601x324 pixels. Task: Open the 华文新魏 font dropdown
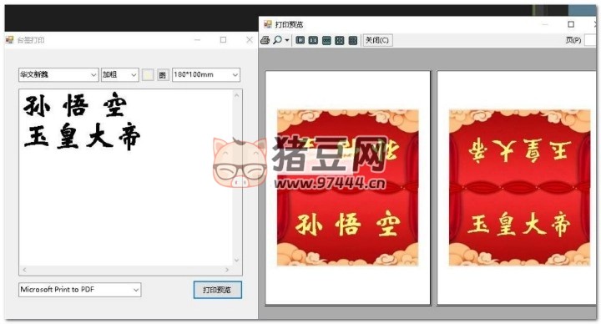(x=58, y=74)
